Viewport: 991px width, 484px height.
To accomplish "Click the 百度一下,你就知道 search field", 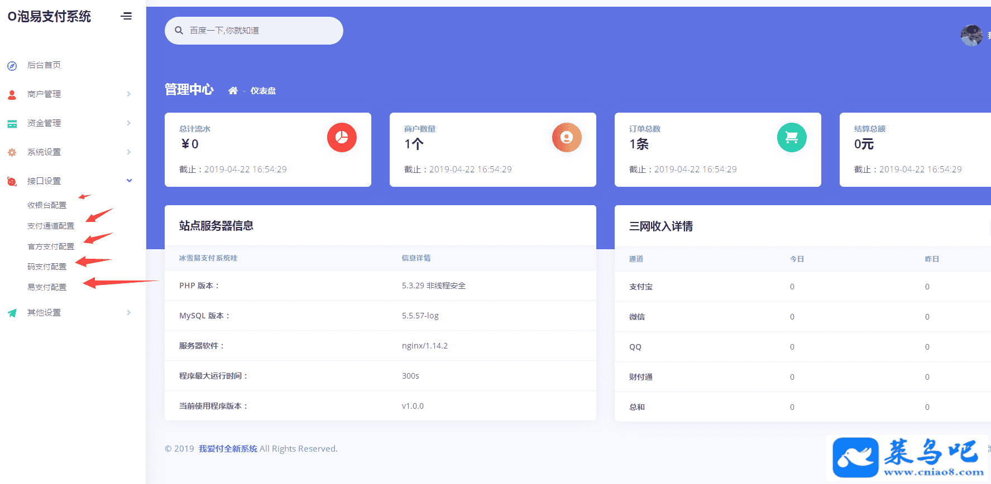I will [x=254, y=31].
